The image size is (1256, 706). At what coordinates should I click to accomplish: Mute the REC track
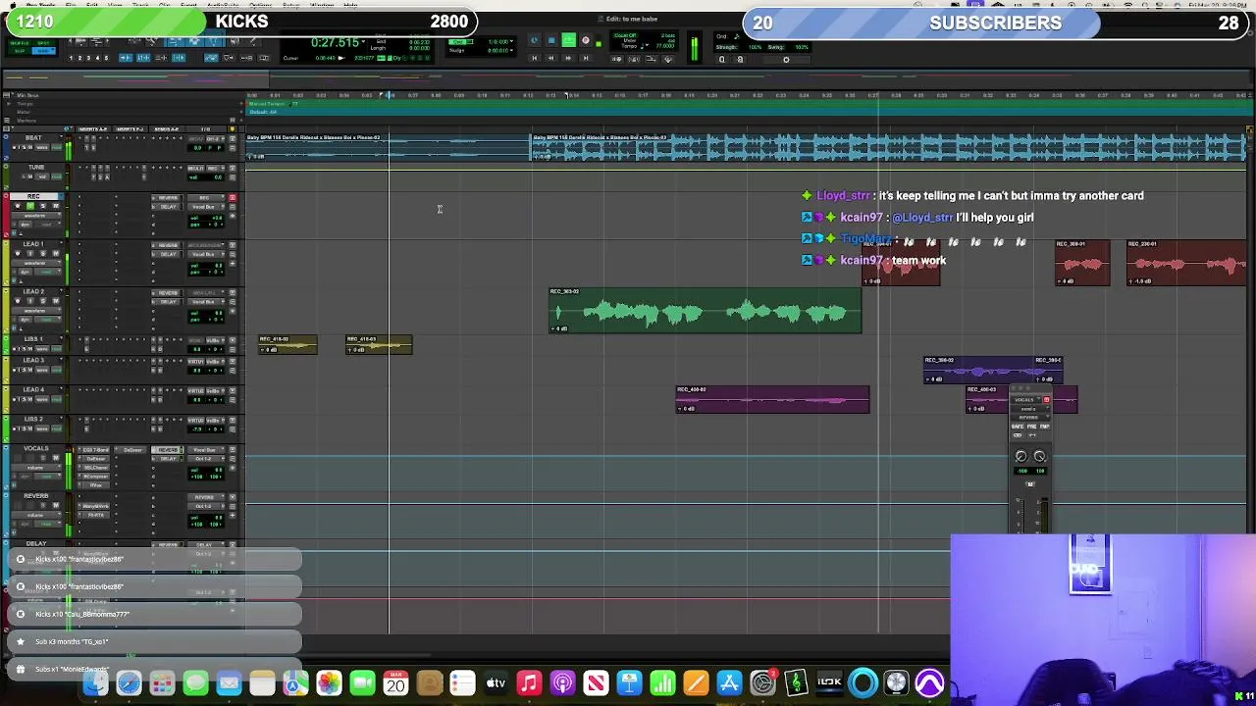point(56,206)
